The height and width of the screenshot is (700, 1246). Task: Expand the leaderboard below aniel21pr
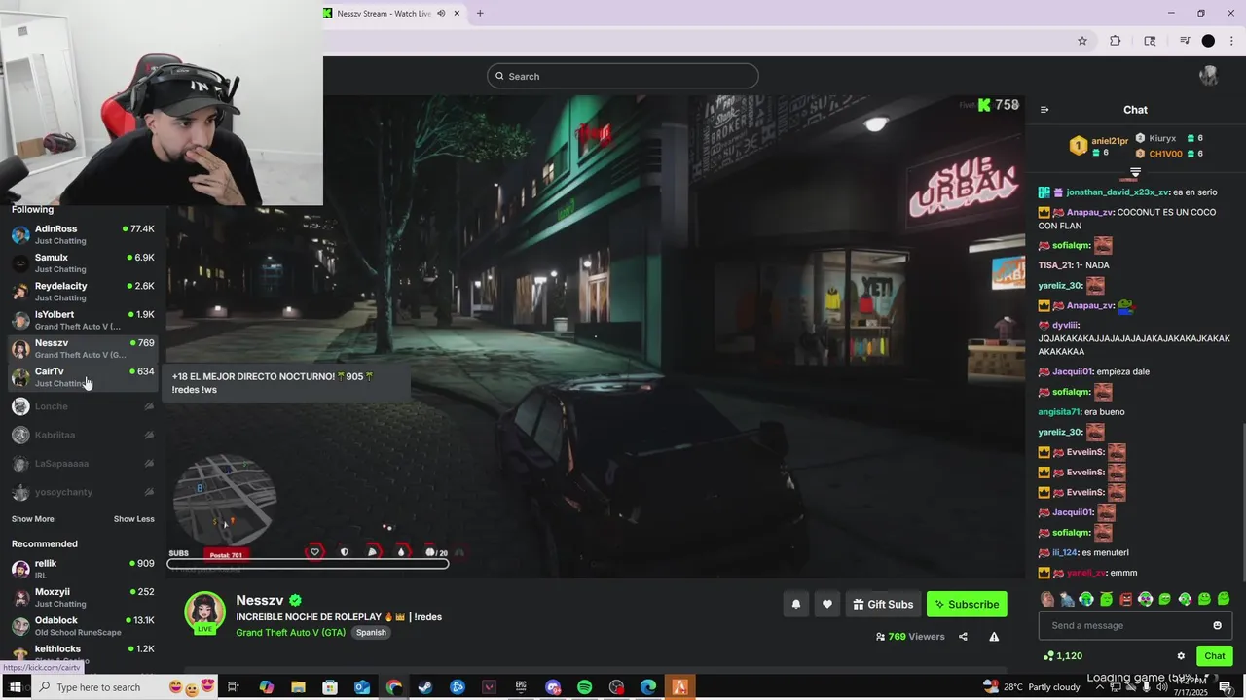coord(1135,173)
